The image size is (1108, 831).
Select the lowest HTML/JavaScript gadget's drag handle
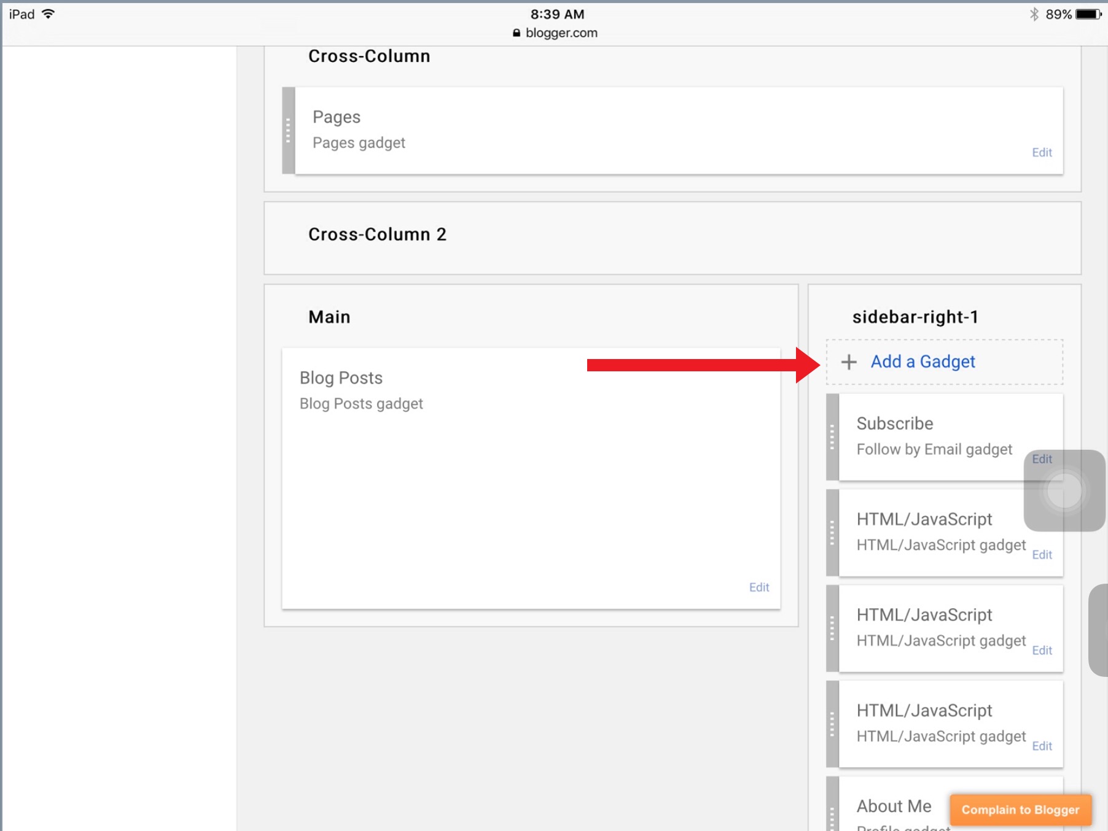tap(832, 724)
